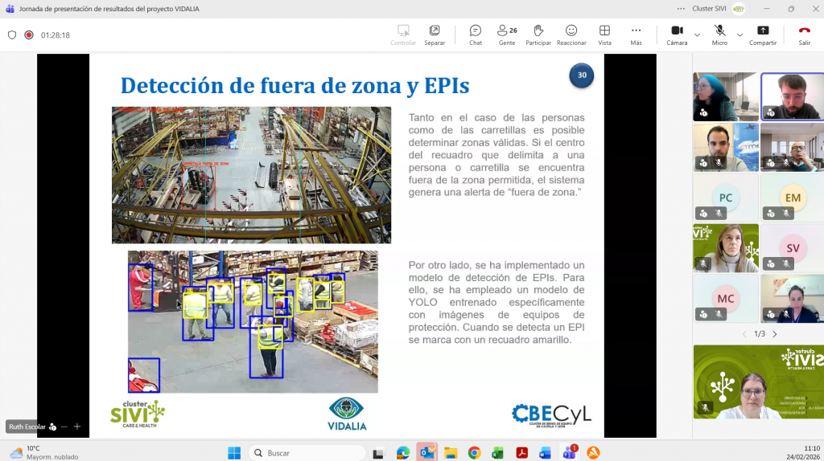Zoom out shared content with minus

pos(64,426)
